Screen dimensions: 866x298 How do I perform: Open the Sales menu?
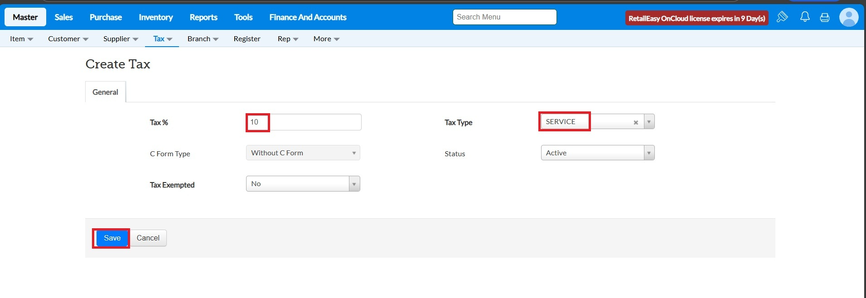63,17
